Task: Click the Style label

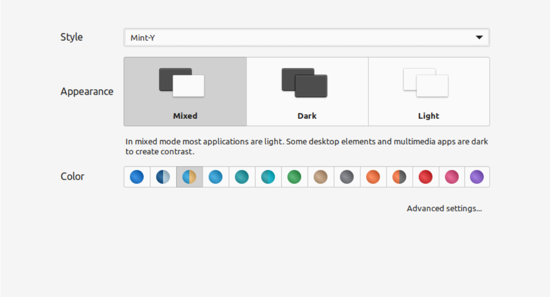Action: (72, 37)
